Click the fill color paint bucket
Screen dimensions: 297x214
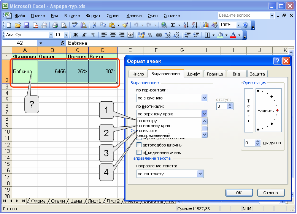coord(220,35)
